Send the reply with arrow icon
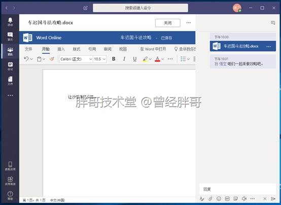 tap(273, 198)
